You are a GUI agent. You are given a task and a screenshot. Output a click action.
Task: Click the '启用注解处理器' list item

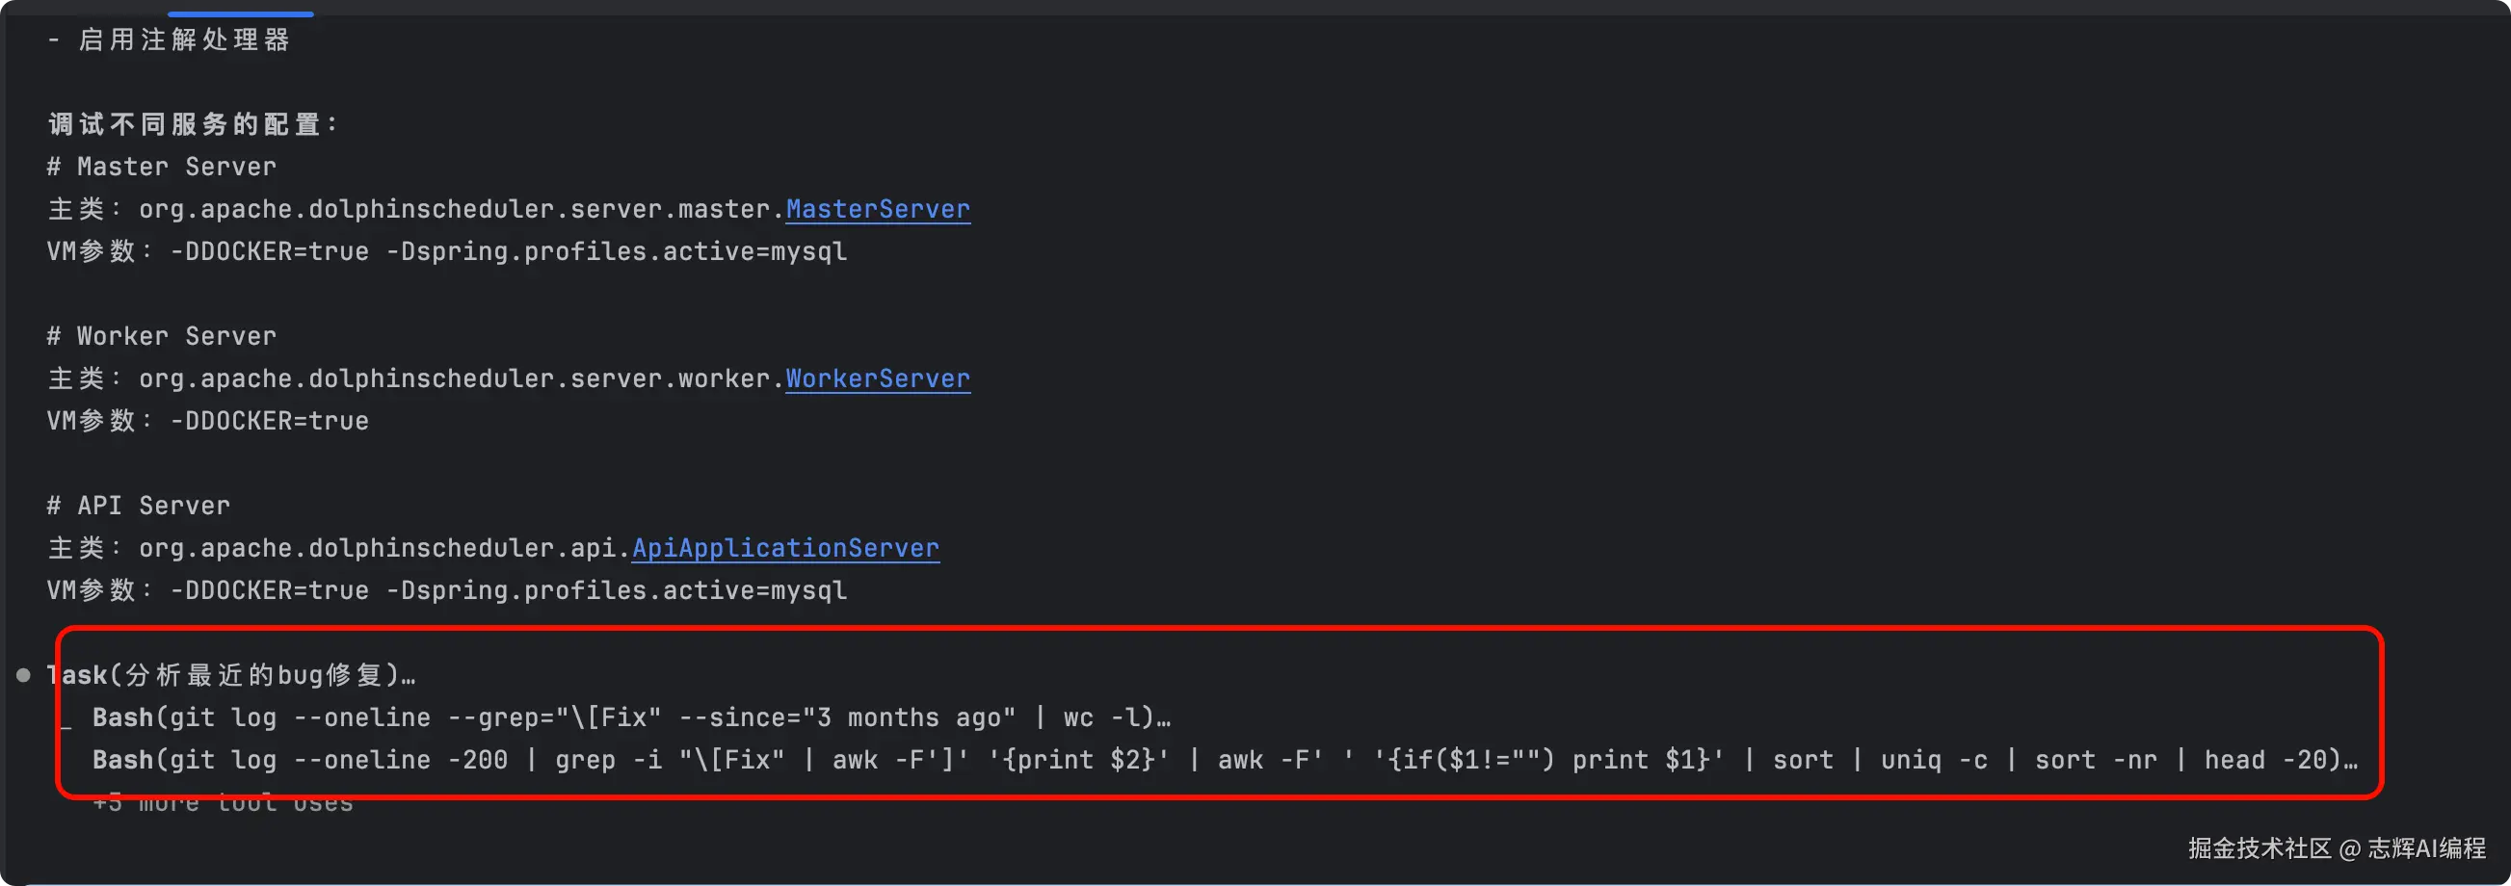[183, 39]
